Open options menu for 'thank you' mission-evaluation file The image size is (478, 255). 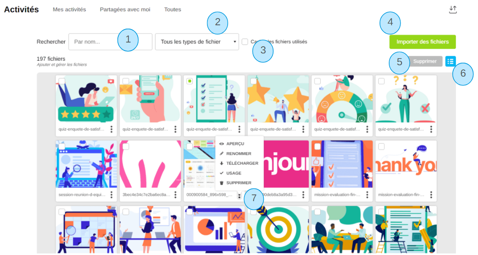tap(431, 194)
